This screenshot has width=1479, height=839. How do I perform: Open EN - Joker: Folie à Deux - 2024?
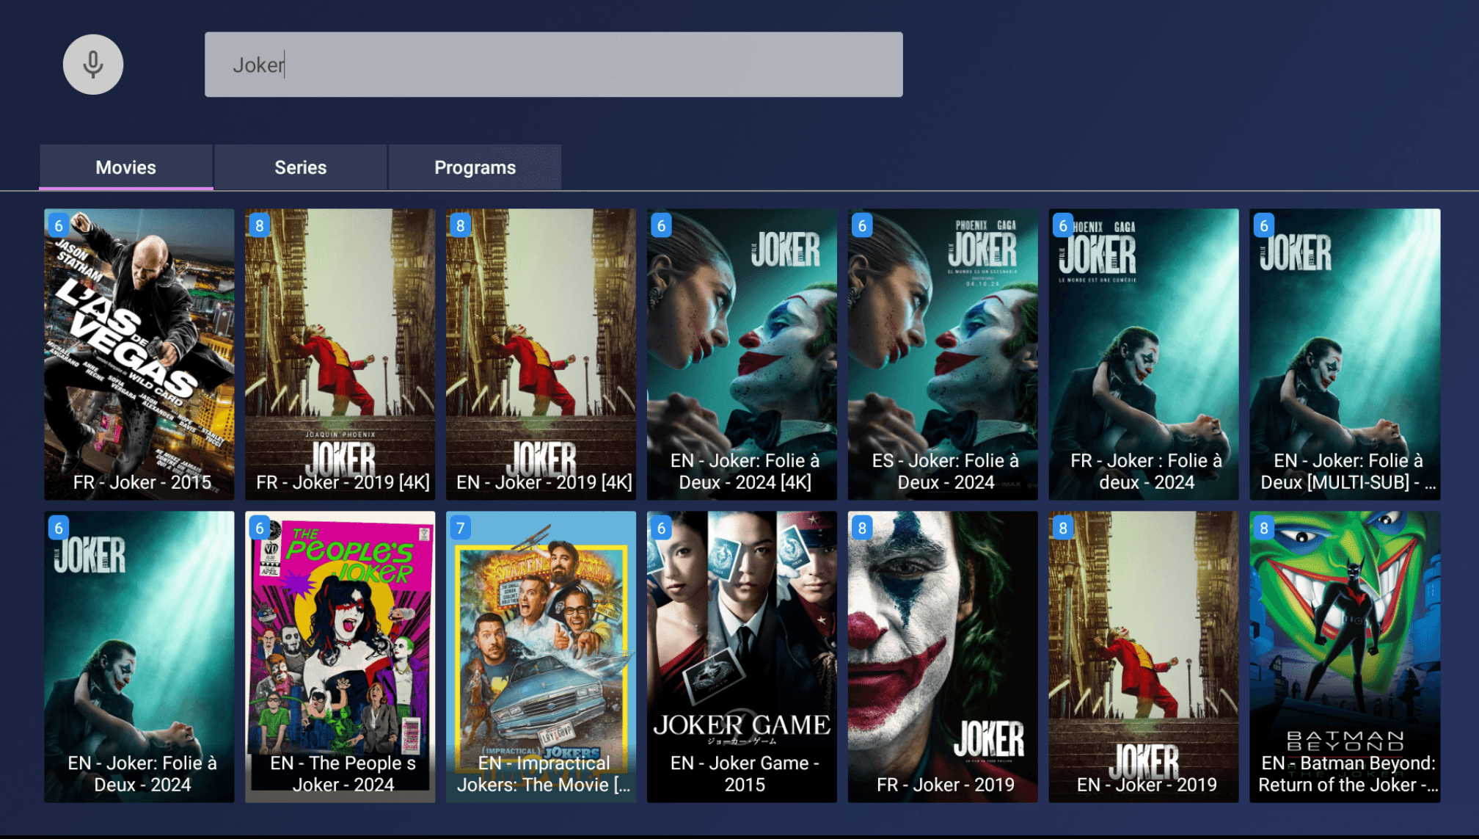point(139,656)
